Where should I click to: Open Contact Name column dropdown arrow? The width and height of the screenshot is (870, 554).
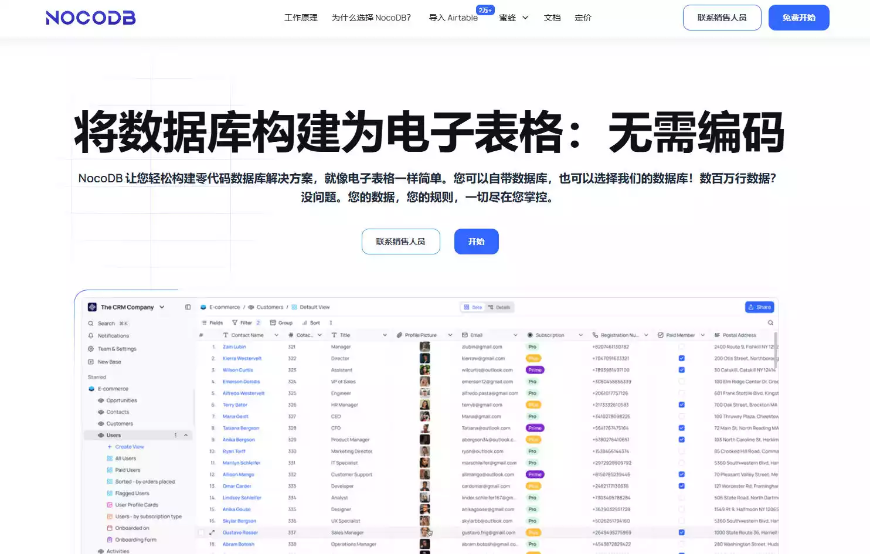pyautogui.click(x=276, y=335)
